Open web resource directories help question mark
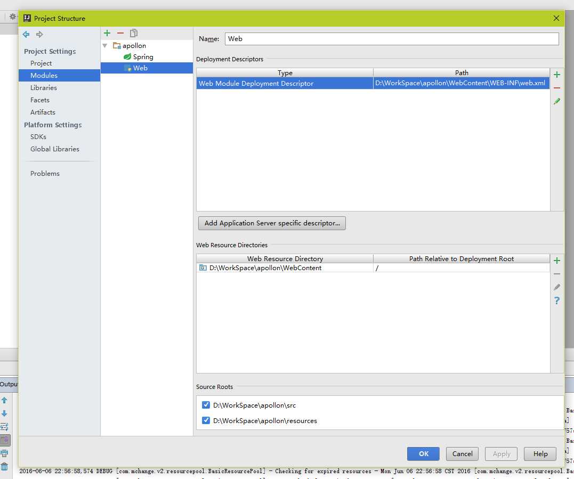This screenshot has width=574, height=479. (x=557, y=301)
